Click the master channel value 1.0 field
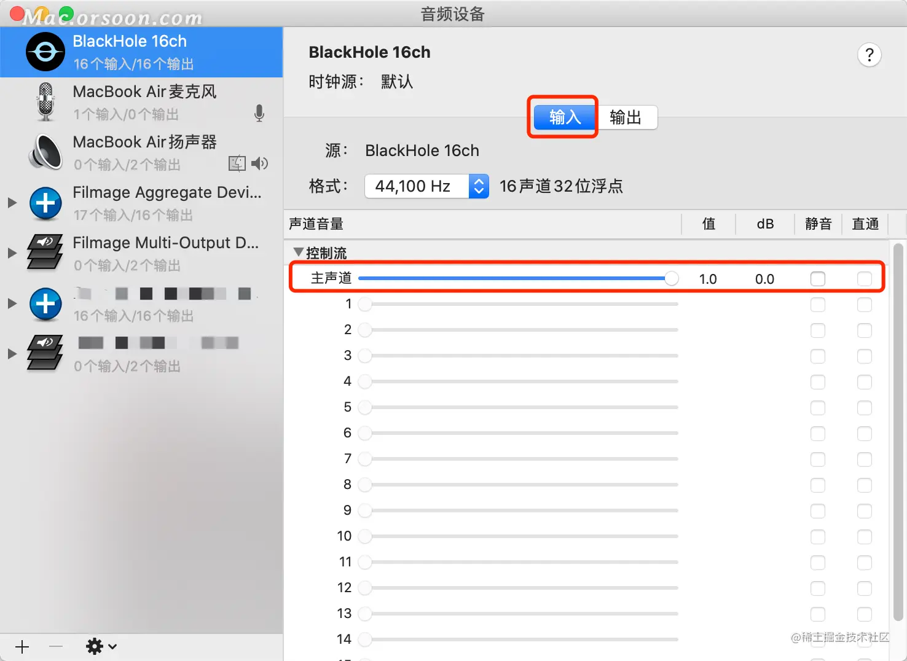The width and height of the screenshot is (907, 661). pos(708,280)
